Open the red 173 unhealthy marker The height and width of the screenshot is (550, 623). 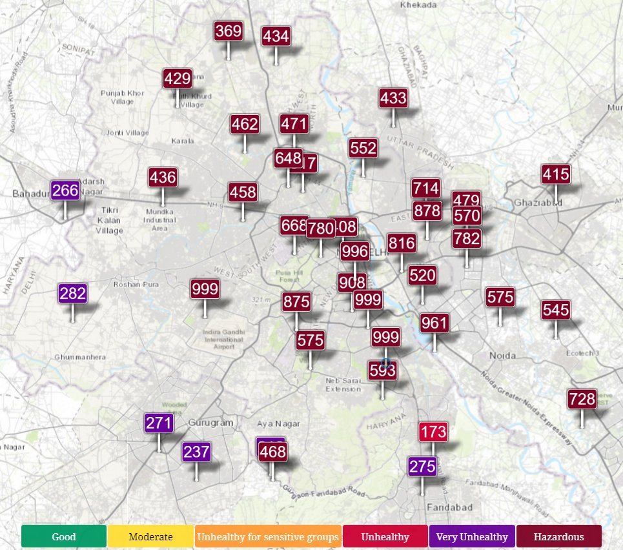433,432
